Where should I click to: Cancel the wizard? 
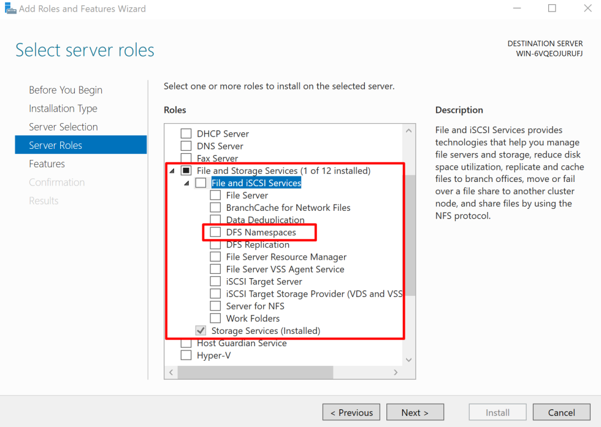click(561, 412)
